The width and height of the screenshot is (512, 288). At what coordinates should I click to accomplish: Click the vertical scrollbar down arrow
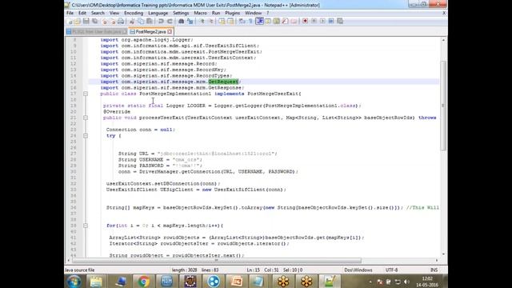tap(443, 254)
